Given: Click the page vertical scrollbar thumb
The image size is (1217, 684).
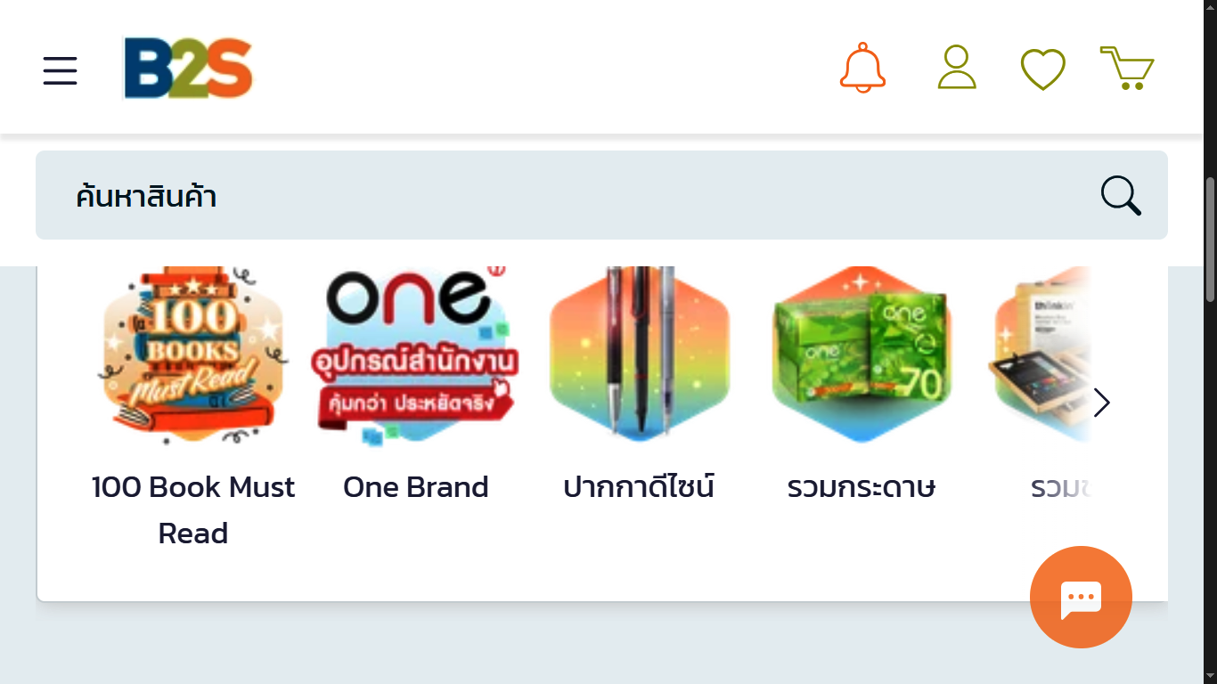Looking at the screenshot, I should coord(1210,239).
